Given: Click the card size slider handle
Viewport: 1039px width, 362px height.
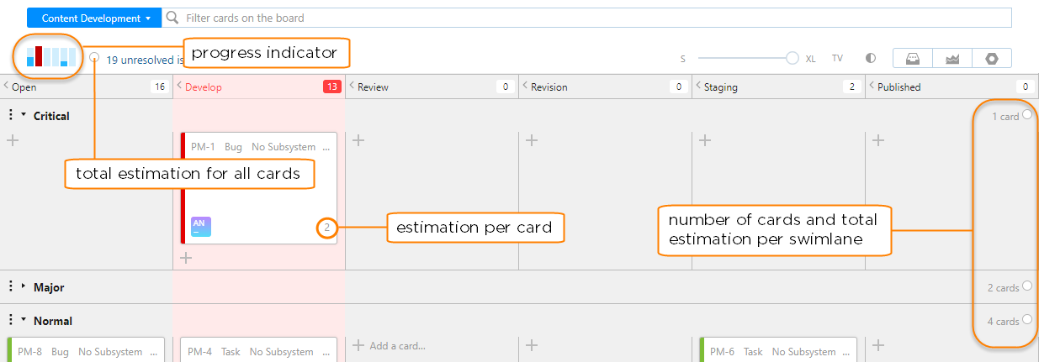Looking at the screenshot, I should point(792,59).
